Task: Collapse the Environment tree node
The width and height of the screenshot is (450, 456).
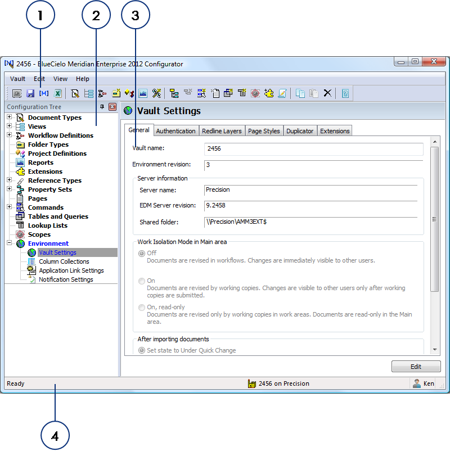Action: (10, 243)
